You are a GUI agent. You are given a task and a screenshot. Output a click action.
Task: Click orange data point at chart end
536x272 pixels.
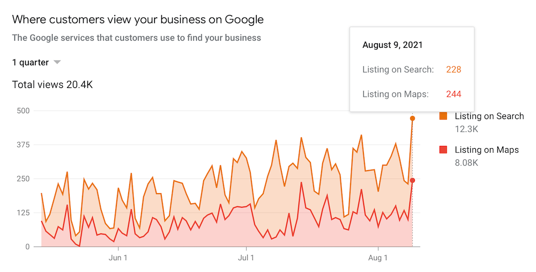click(x=412, y=119)
